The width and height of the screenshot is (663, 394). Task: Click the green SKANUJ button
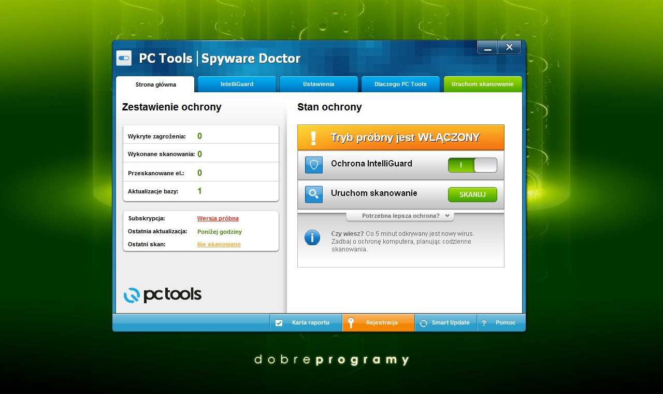point(472,194)
